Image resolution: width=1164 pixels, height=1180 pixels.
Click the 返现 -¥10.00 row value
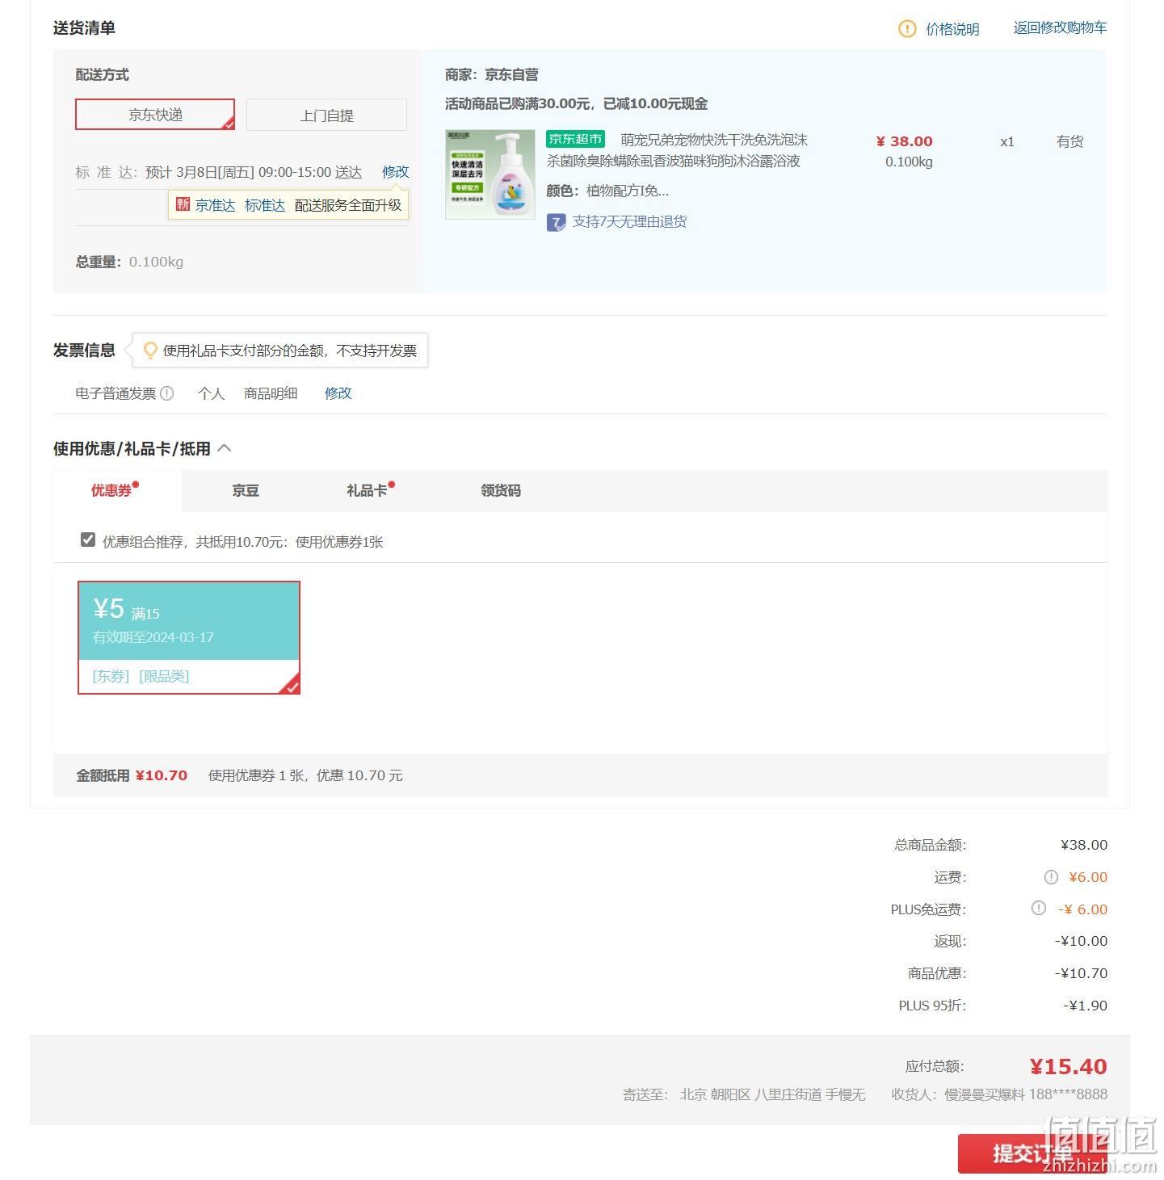1081,941
